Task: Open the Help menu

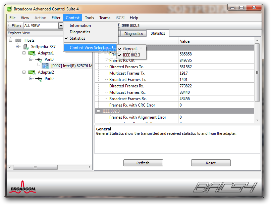Action: (x=134, y=18)
